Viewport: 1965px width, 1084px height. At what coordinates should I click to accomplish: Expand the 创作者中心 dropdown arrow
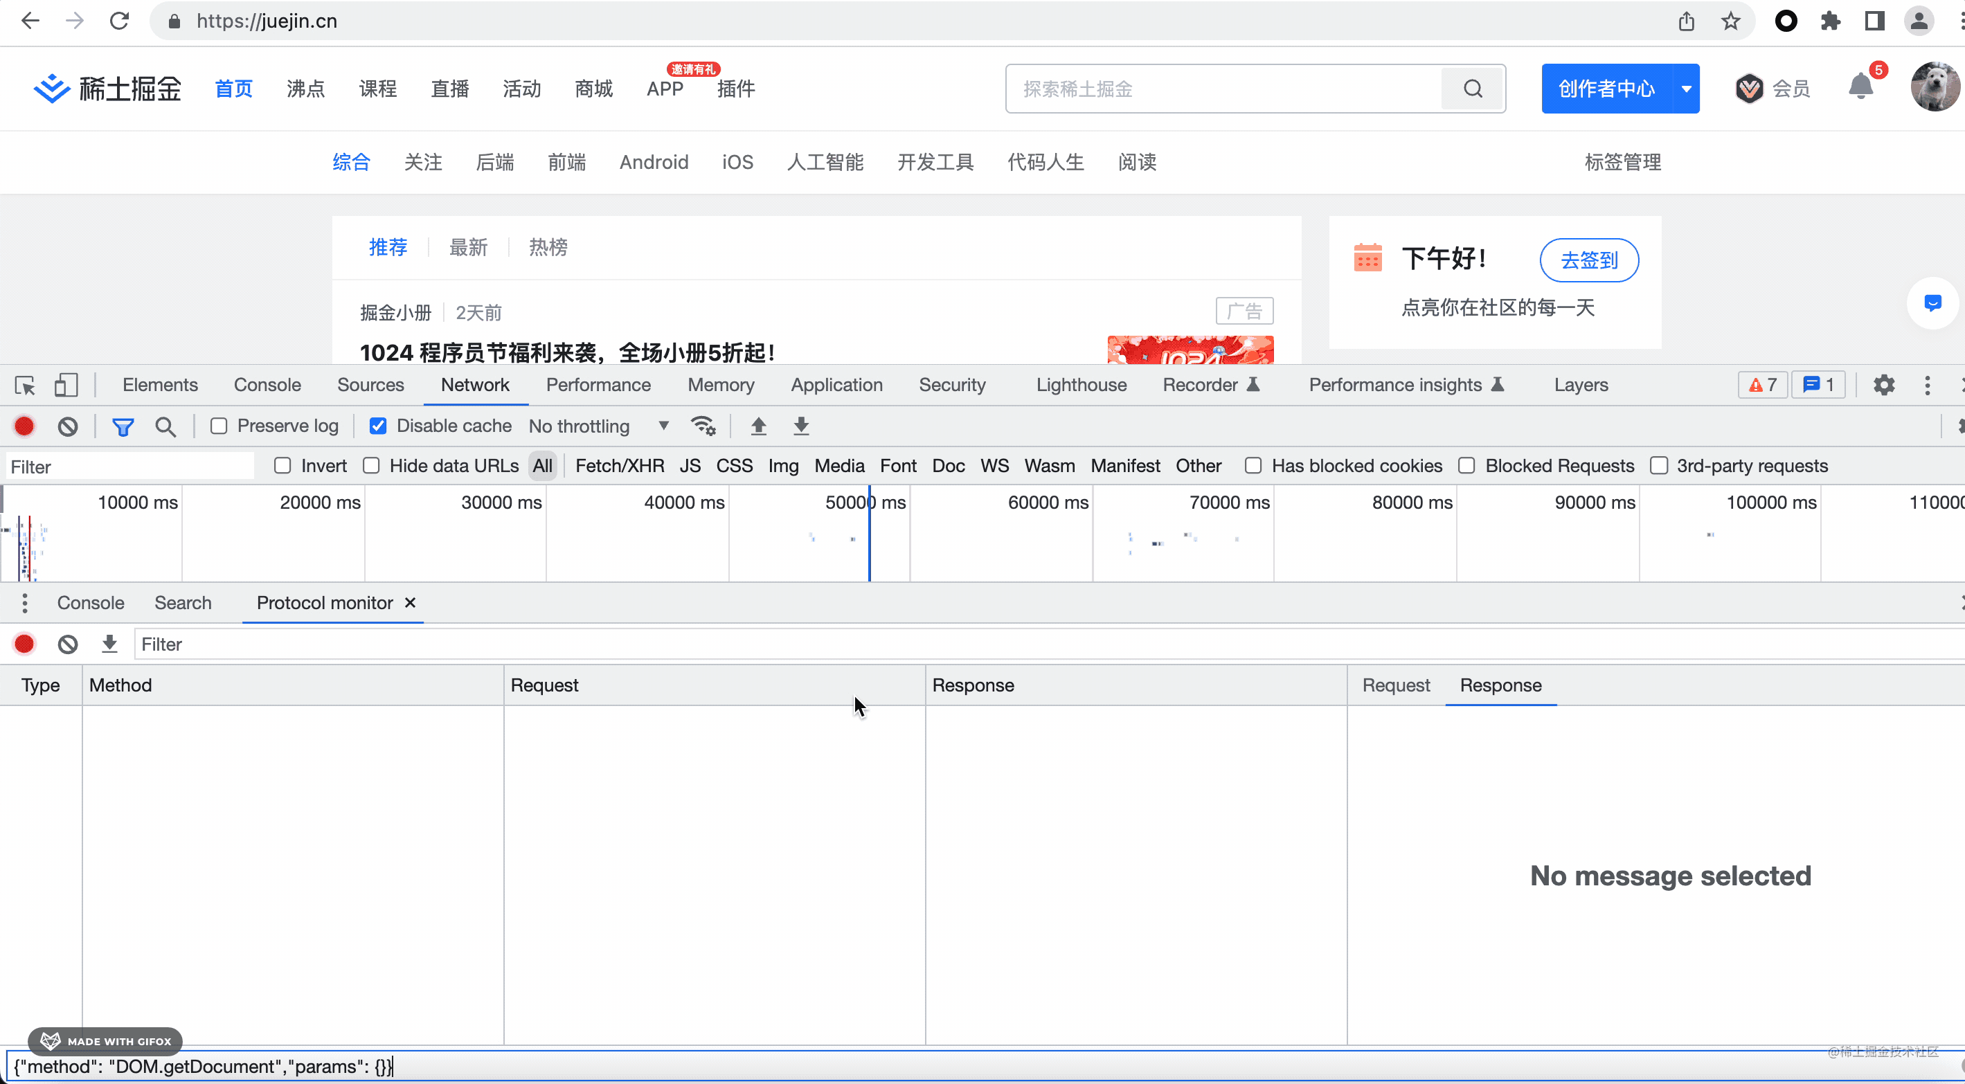click(1687, 89)
